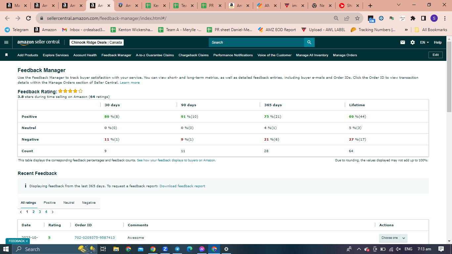Open the Seller Central messages envelope icon
Image resolution: width=452 pixels, height=254 pixels.
[403, 42]
